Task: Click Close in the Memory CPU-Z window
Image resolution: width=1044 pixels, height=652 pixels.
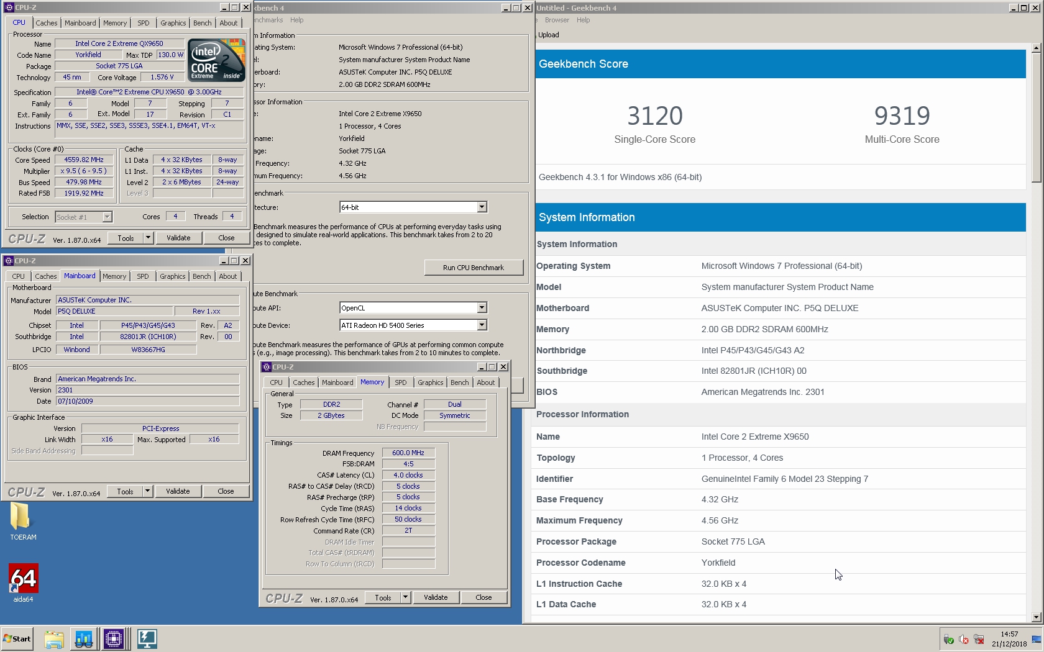Action: tap(483, 597)
